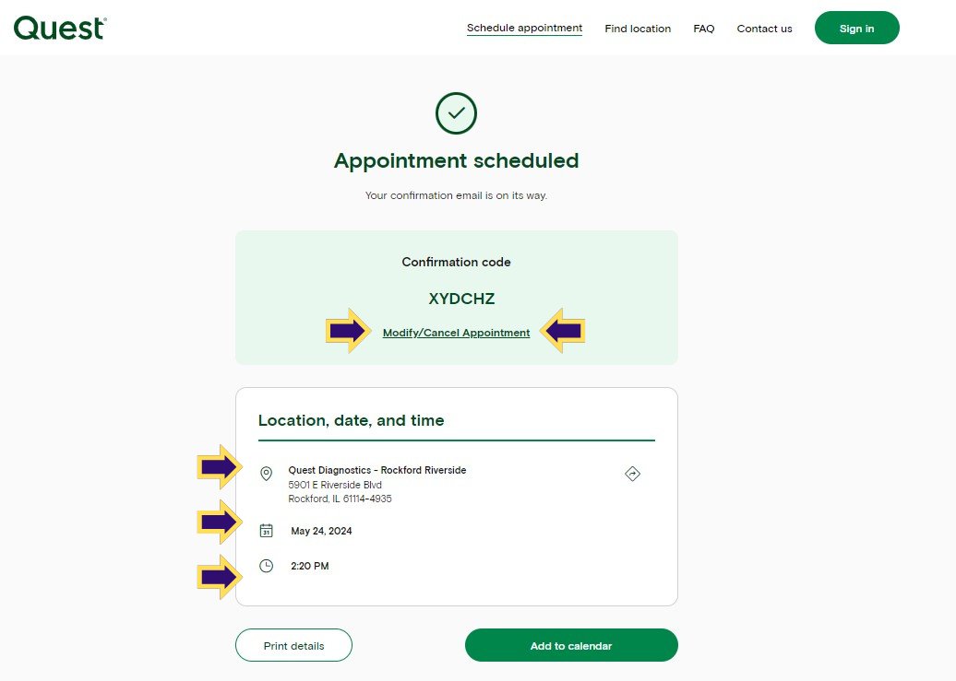The width and height of the screenshot is (956, 681).
Task: Click the Quest logo
Action: 60,28
